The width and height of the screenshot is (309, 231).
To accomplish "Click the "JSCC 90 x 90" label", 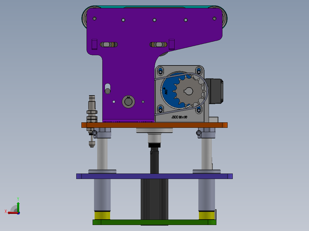I will [x=179, y=117].
